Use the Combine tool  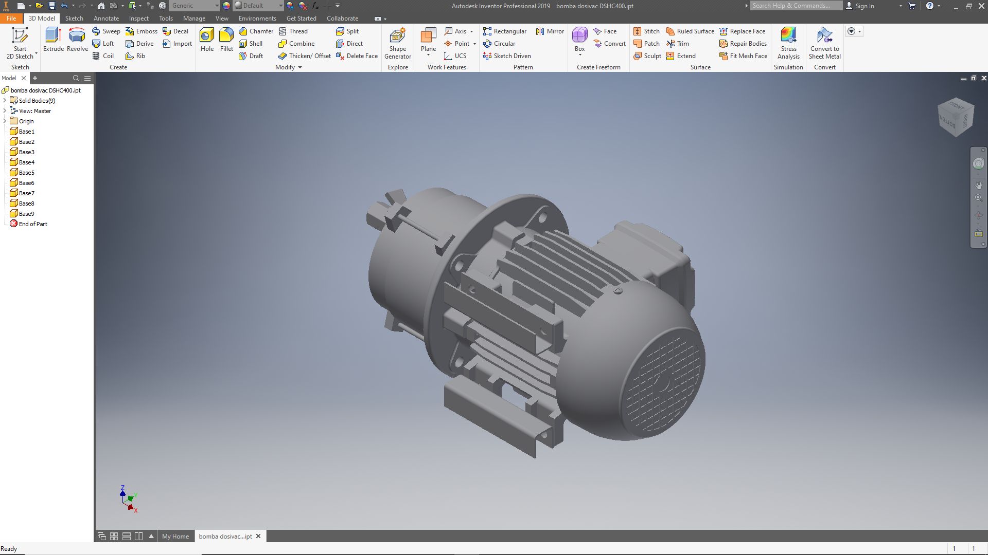coord(296,44)
